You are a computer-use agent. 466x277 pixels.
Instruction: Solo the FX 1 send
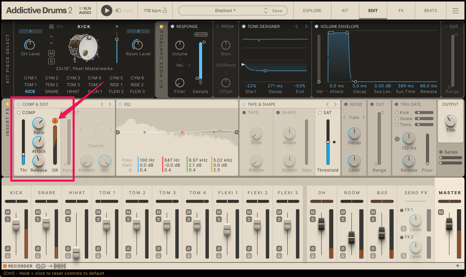click(403, 229)
